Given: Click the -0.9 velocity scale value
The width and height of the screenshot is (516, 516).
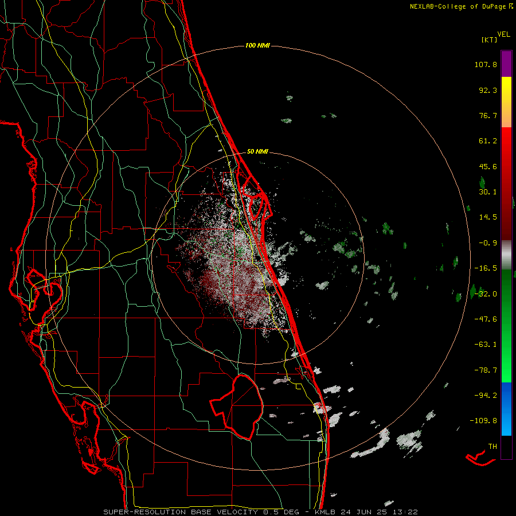Looking at the screenshot, I should (x=488, y=243).
